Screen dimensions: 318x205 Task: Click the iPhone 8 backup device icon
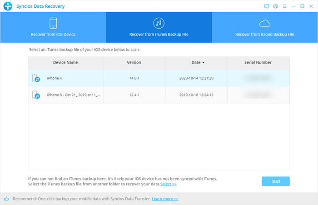(36, 95)
